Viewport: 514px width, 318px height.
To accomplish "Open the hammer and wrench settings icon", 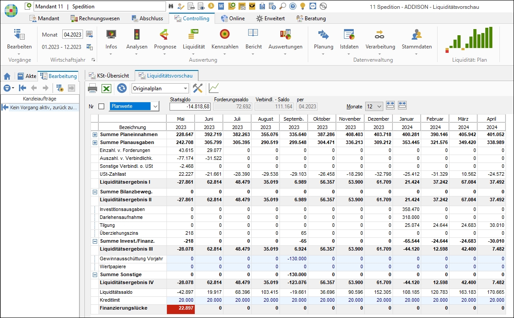I will [x=197, y=89].
